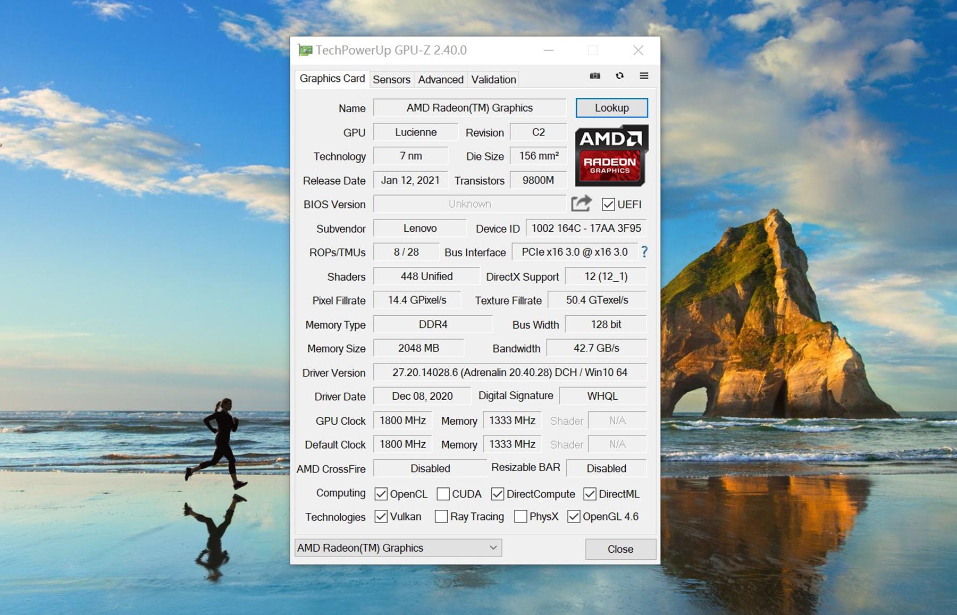Viewport: 957px width, 615px height.
Task: Click the Shaders field 448 Unified
Action: (426, 276)
